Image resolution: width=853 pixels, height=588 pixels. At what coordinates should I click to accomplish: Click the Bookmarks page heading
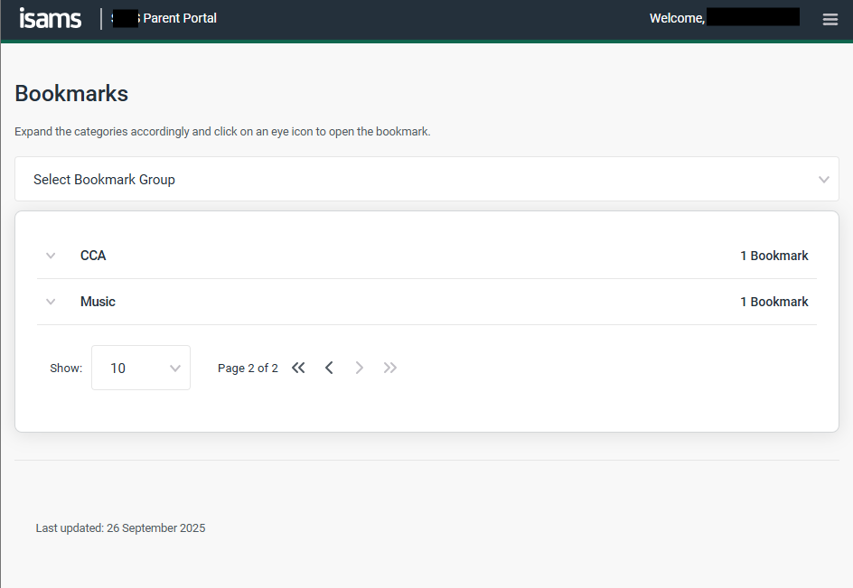[x=71, y=93]
